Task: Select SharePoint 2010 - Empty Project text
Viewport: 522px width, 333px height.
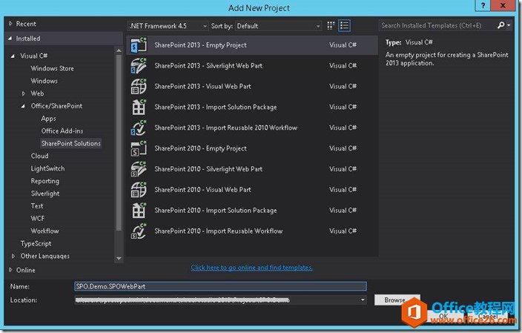Action: coord(200,148)
